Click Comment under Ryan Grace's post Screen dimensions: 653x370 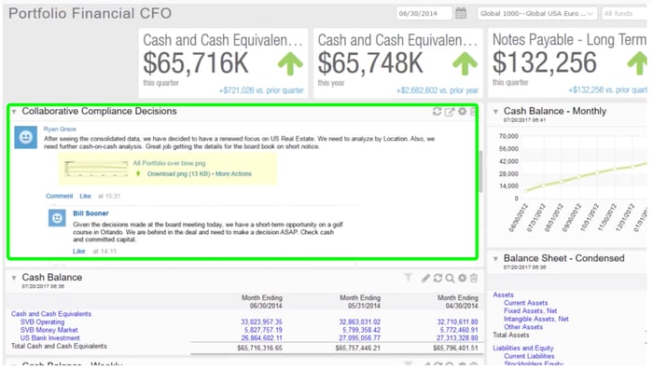tap(59, 196)
